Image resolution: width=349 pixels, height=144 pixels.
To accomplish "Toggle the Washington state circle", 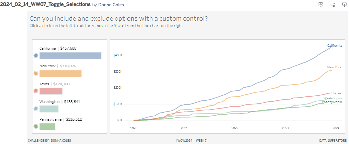I will tap(36, 109).
